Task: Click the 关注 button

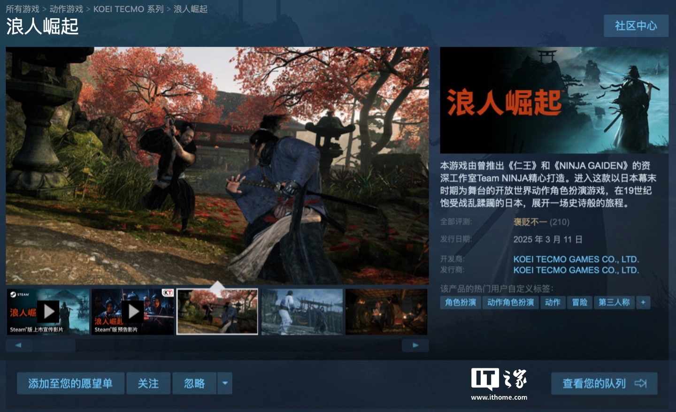Action: coord(148,383)
